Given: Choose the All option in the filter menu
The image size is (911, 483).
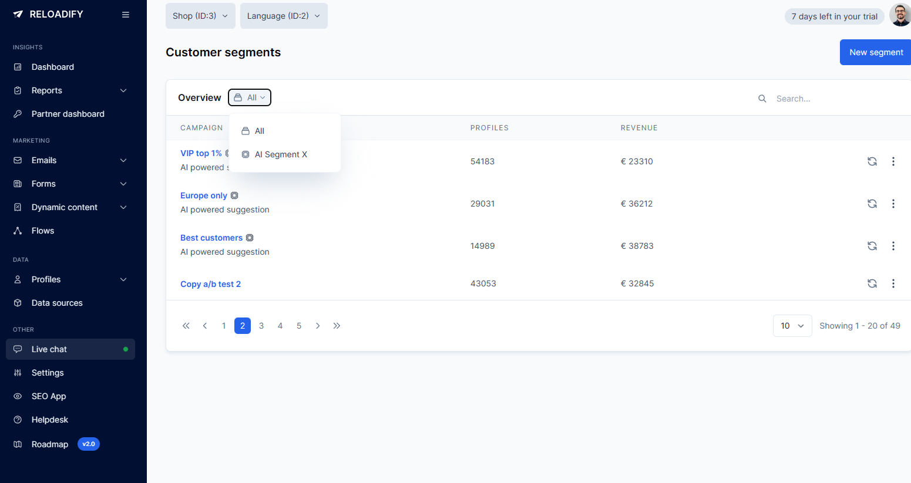Looking at the screenshot, I should [x=260, y=130].
